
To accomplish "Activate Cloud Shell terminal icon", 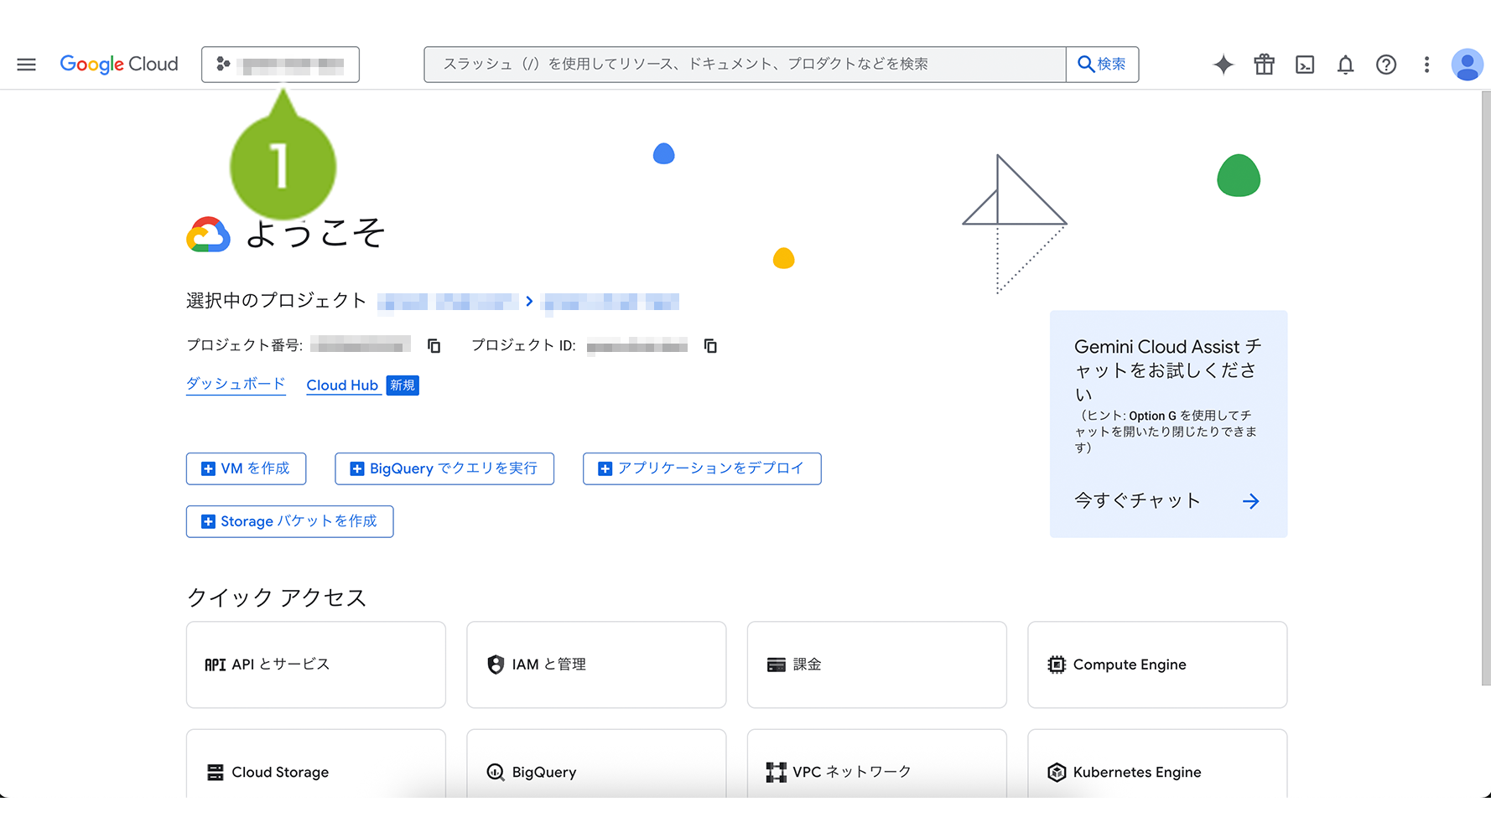I will coord(1305,65).
